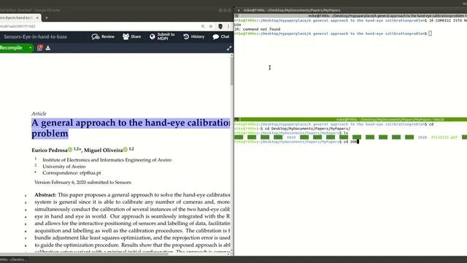This screenshot has height=263, width=467.
Task: Click 'University of Aveiro' affiliation text
Action: [x=64, y=167]
